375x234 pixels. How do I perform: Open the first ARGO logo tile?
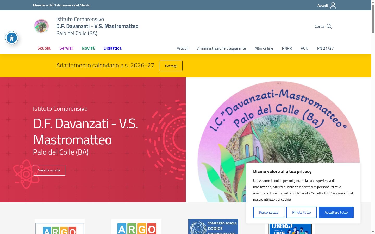(60, 227)
